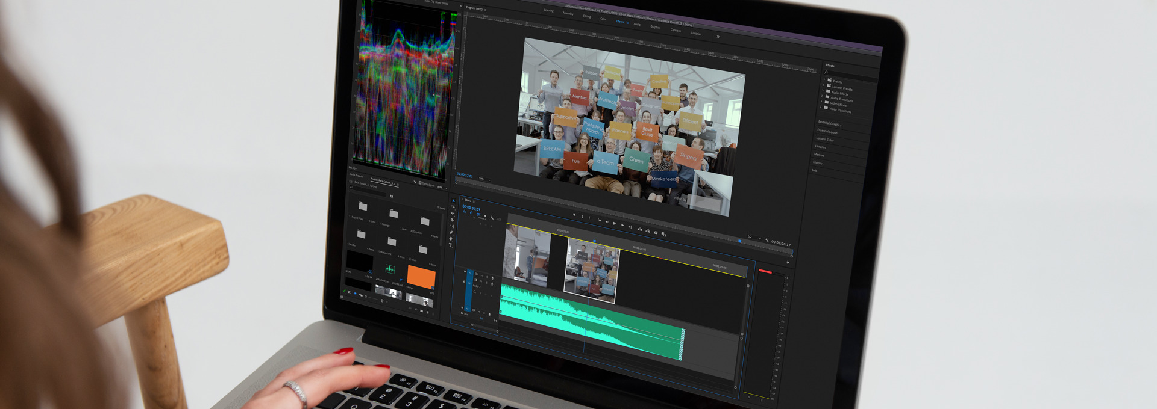Switch to the Audio workspace
The image size is (1157, 409).
point(637,24)
